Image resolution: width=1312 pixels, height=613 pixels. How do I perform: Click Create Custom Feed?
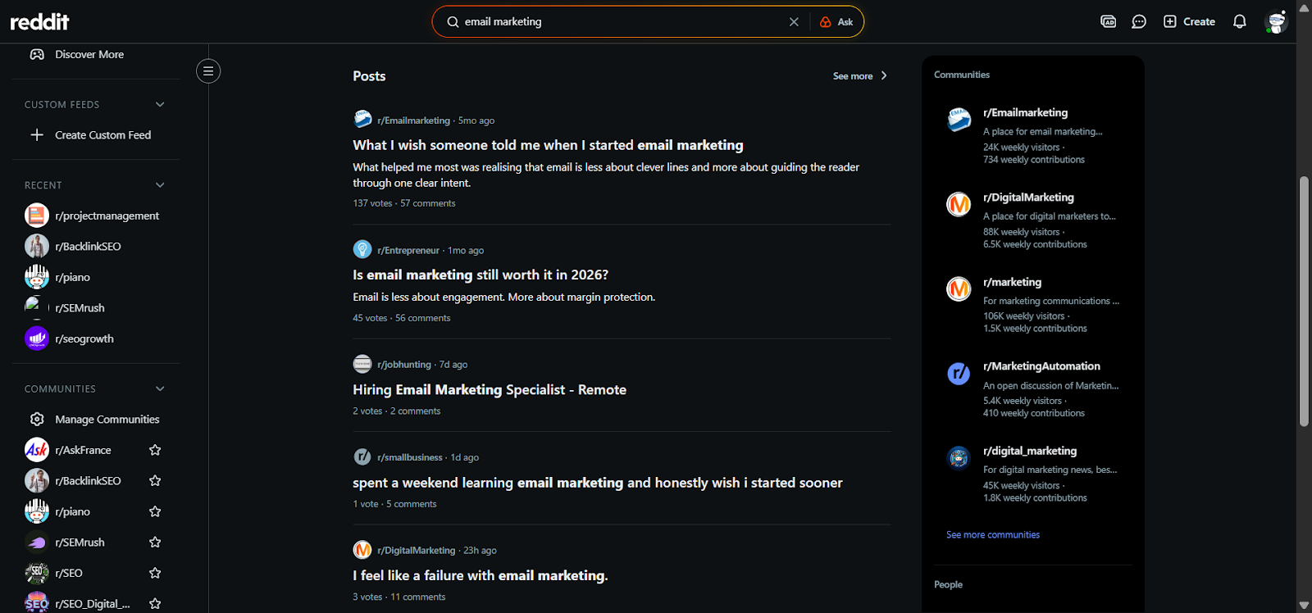point(102,134)
